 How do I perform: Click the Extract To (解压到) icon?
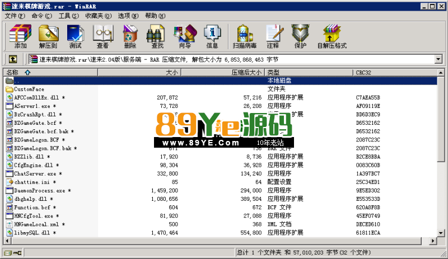tap(48, 36)
